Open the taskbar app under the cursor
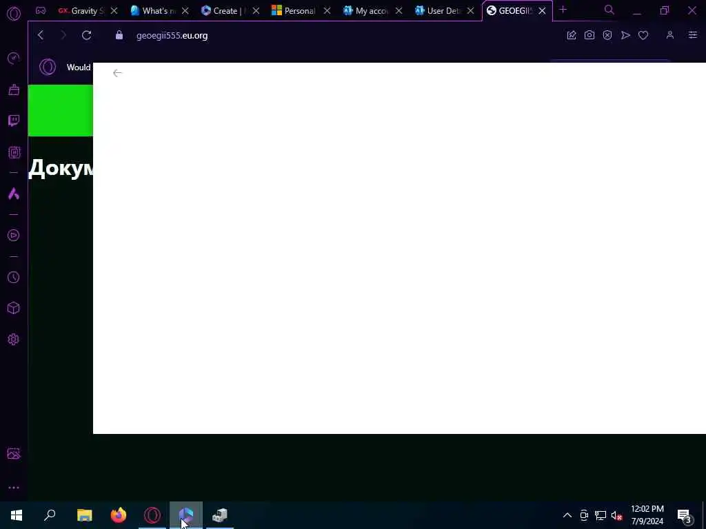The image size is (706, 529). coord(186,515)
